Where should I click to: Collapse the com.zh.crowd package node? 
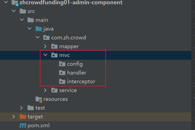click(37, 38)
